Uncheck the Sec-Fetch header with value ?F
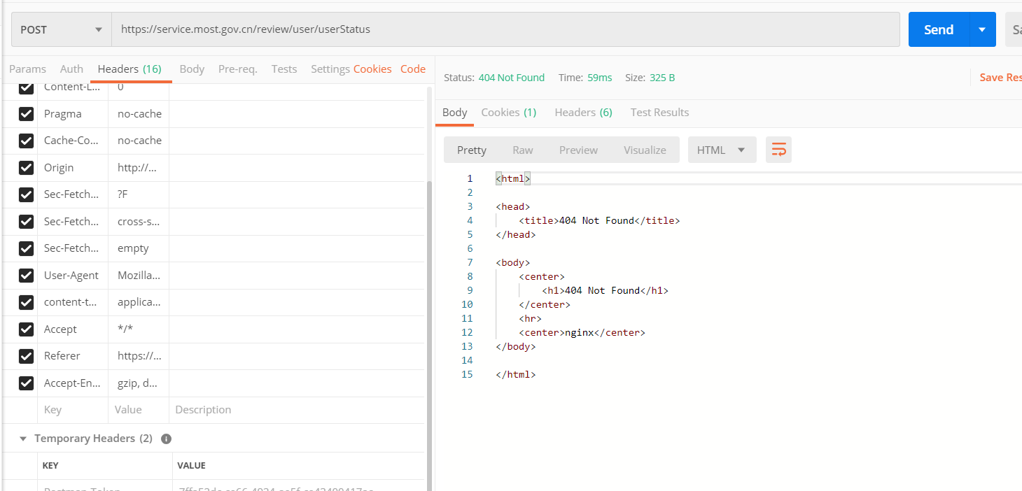The image size is (1022, 491). click(26, 194)
